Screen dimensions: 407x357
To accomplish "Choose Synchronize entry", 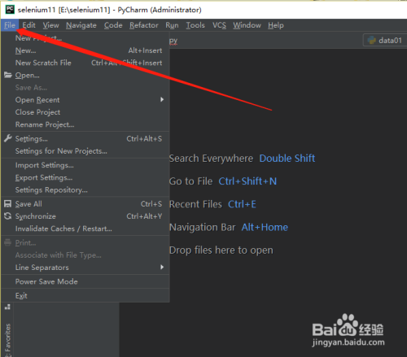I will (x=85, y=216).
